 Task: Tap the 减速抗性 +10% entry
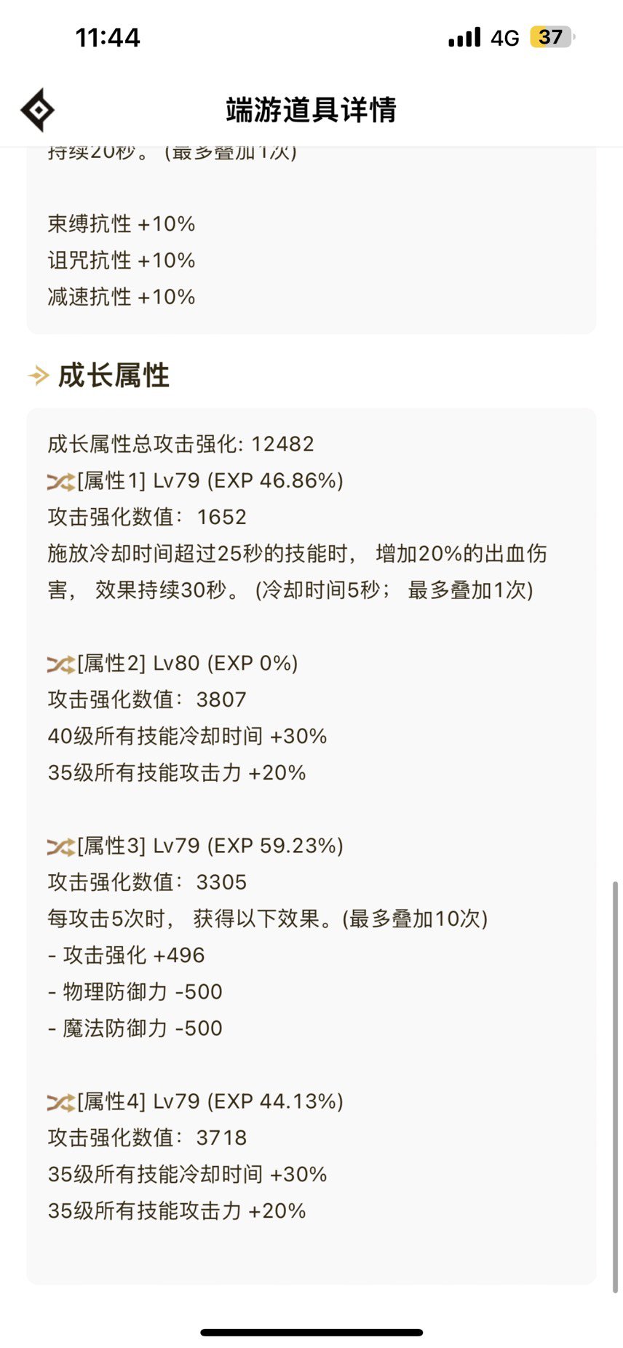coord(122,297)
